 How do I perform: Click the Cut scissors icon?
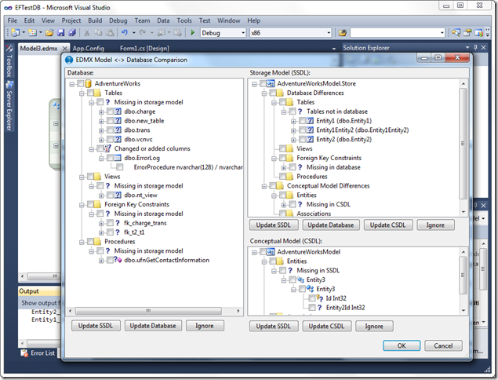click(x=87, y=32)
